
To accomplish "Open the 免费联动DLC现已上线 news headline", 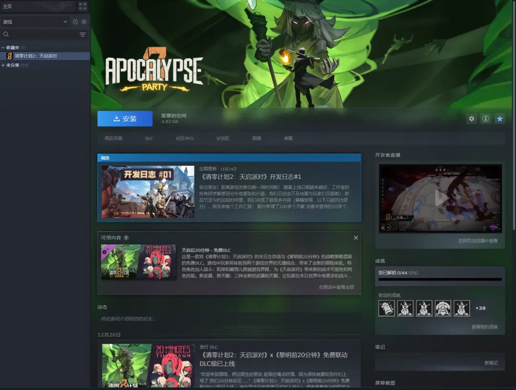I will point(273,359).
